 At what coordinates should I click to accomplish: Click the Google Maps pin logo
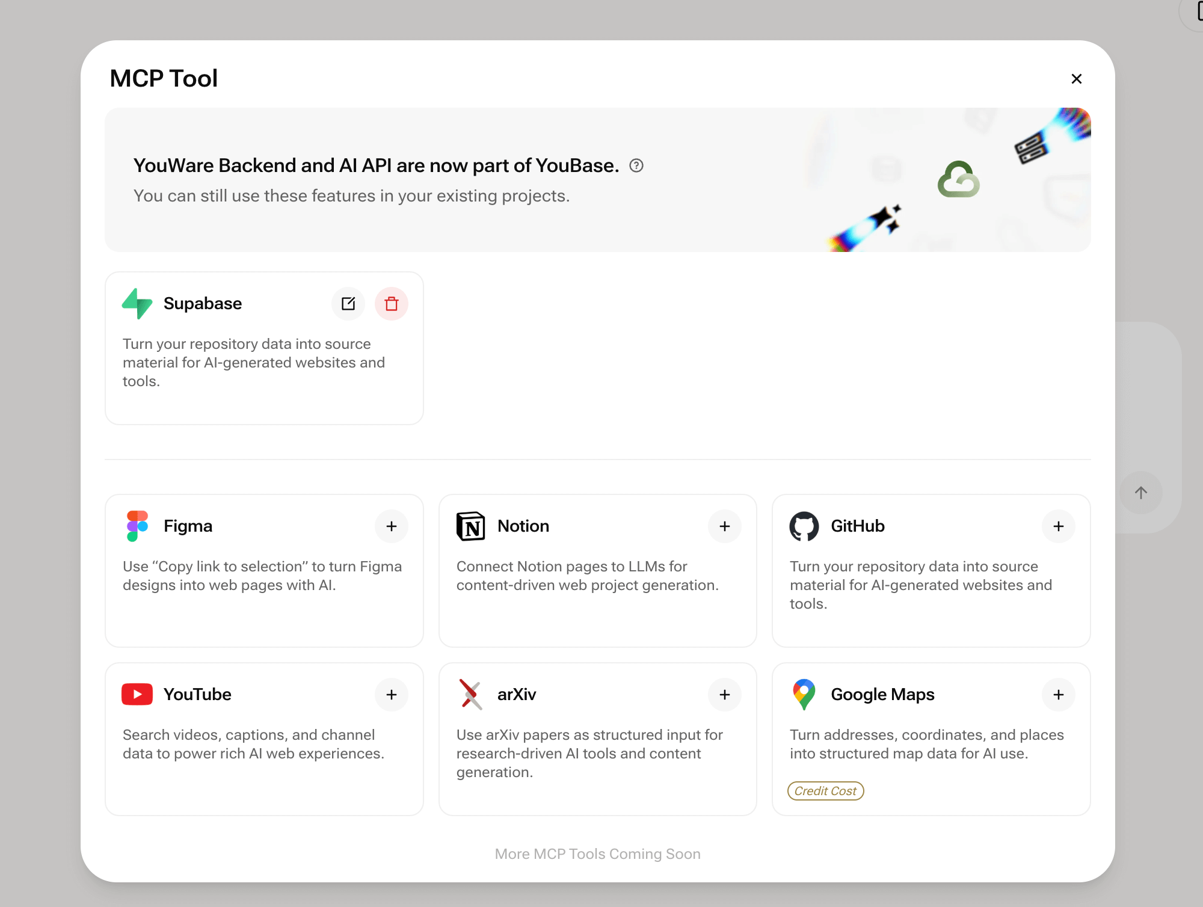pos(804,694)
